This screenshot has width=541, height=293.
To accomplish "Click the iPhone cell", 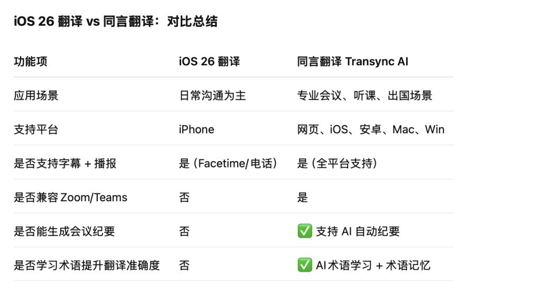I will pos(197,130).
